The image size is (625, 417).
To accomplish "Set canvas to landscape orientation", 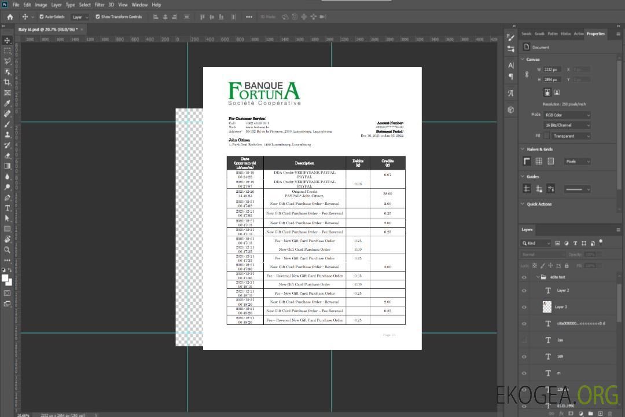I will [x=557, y=93].
